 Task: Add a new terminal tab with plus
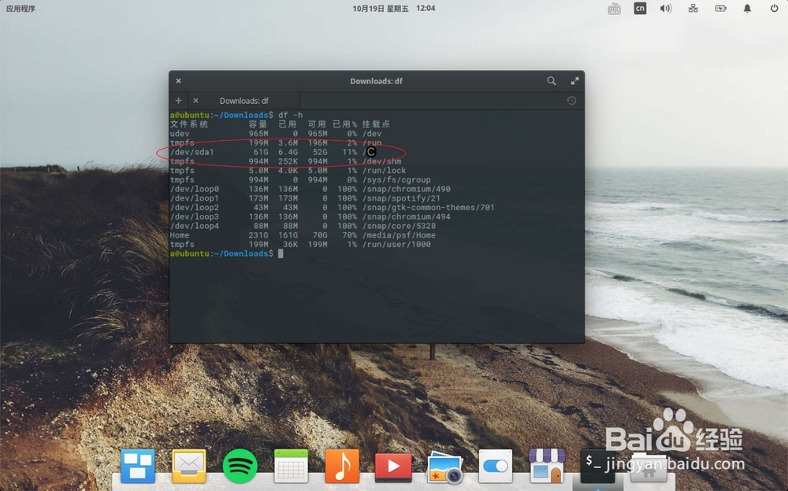coord(178,101)
